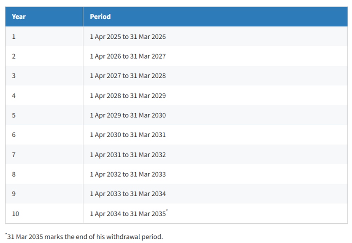Click '1 Apr 2028 to 31 Mar 2029'
This screenshot has width=352, height=243.
(x=128, y=96)
